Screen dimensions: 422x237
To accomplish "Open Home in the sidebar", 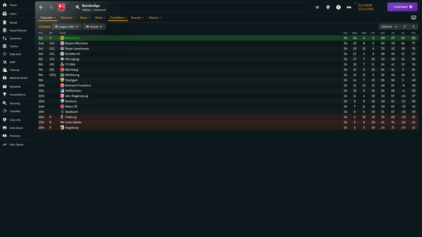I will coord(13,5).
